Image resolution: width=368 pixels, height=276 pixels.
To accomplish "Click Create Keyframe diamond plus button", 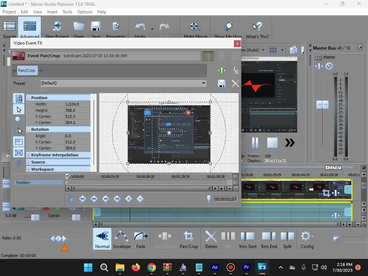I will pyautogui.click(x=129, y=199).
